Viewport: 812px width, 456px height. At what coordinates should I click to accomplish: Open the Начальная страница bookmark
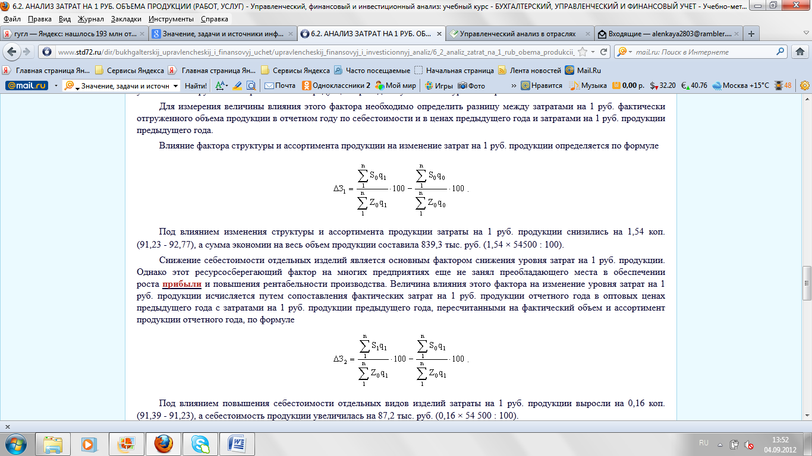tap(454, 69)
